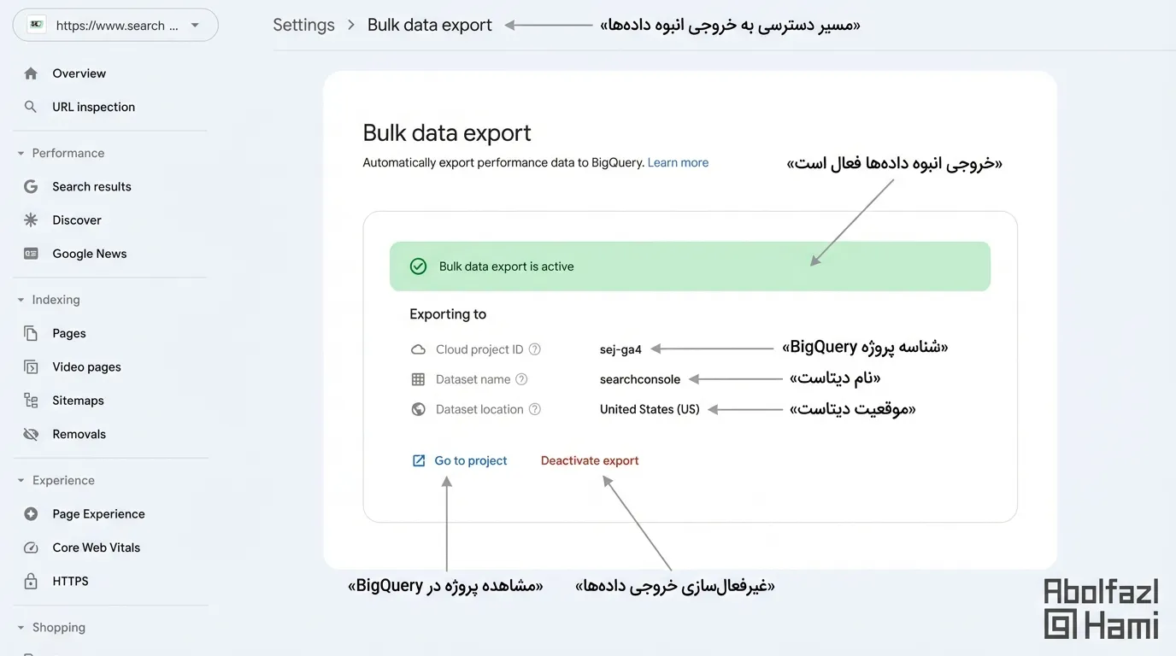This screenshot has width=1176, height=656.
Task: Click the Search results Google icon
Action: point(31,186)
